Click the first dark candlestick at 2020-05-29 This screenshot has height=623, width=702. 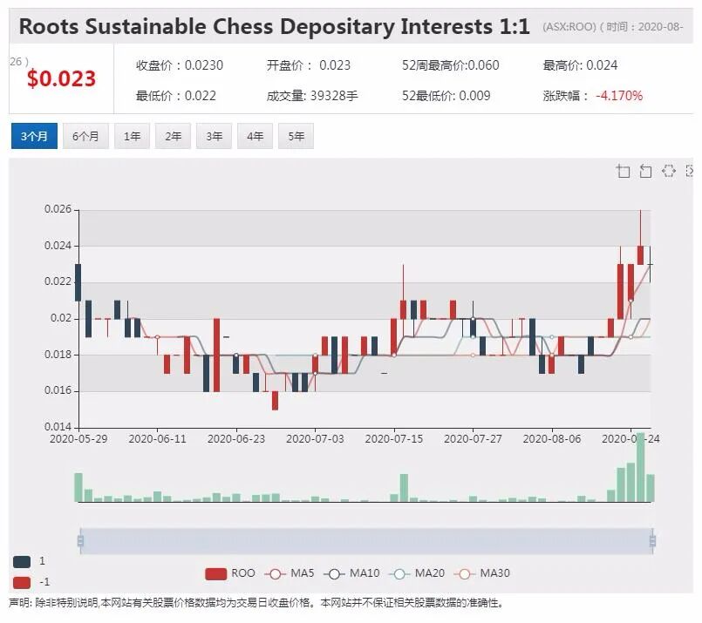pos(78,282)
